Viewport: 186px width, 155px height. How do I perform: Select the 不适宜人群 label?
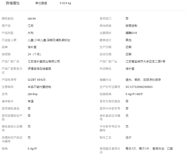(9, 40)
